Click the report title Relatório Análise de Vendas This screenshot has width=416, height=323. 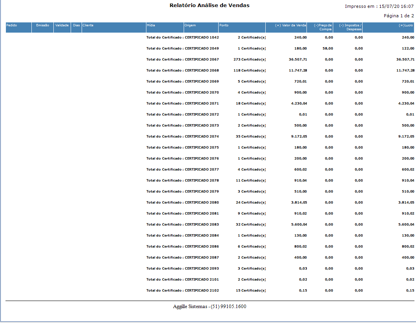point(209,6)
